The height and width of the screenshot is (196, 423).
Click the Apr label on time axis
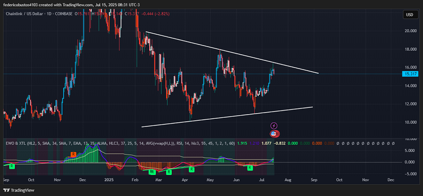pyautogui.click(x=185, y=179)
